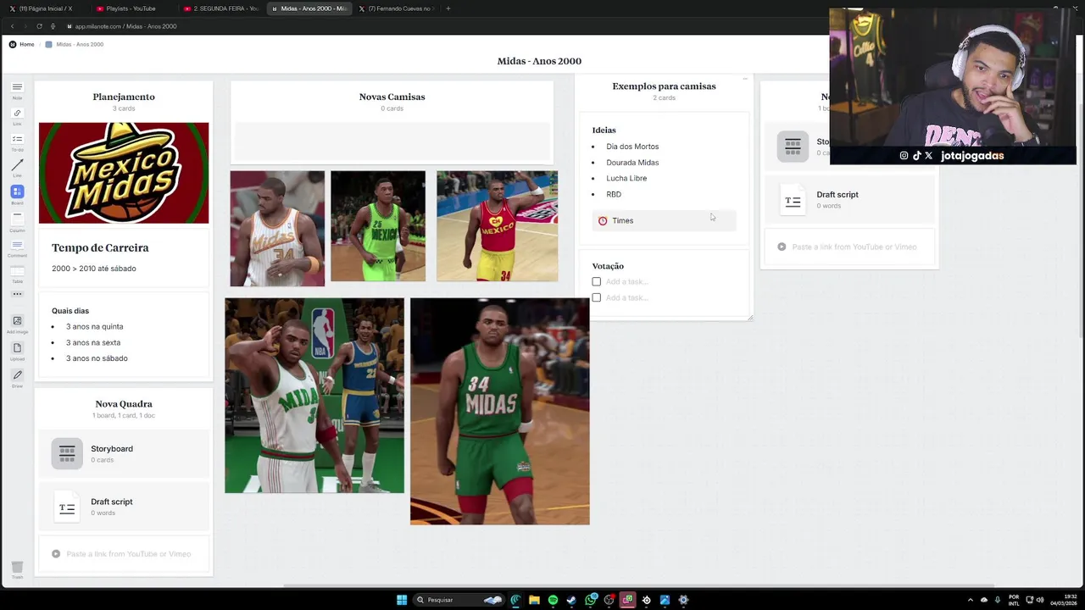1085x610 pixels.
Task: Select the Link tool in sidebar
Action: pos(17,116)
